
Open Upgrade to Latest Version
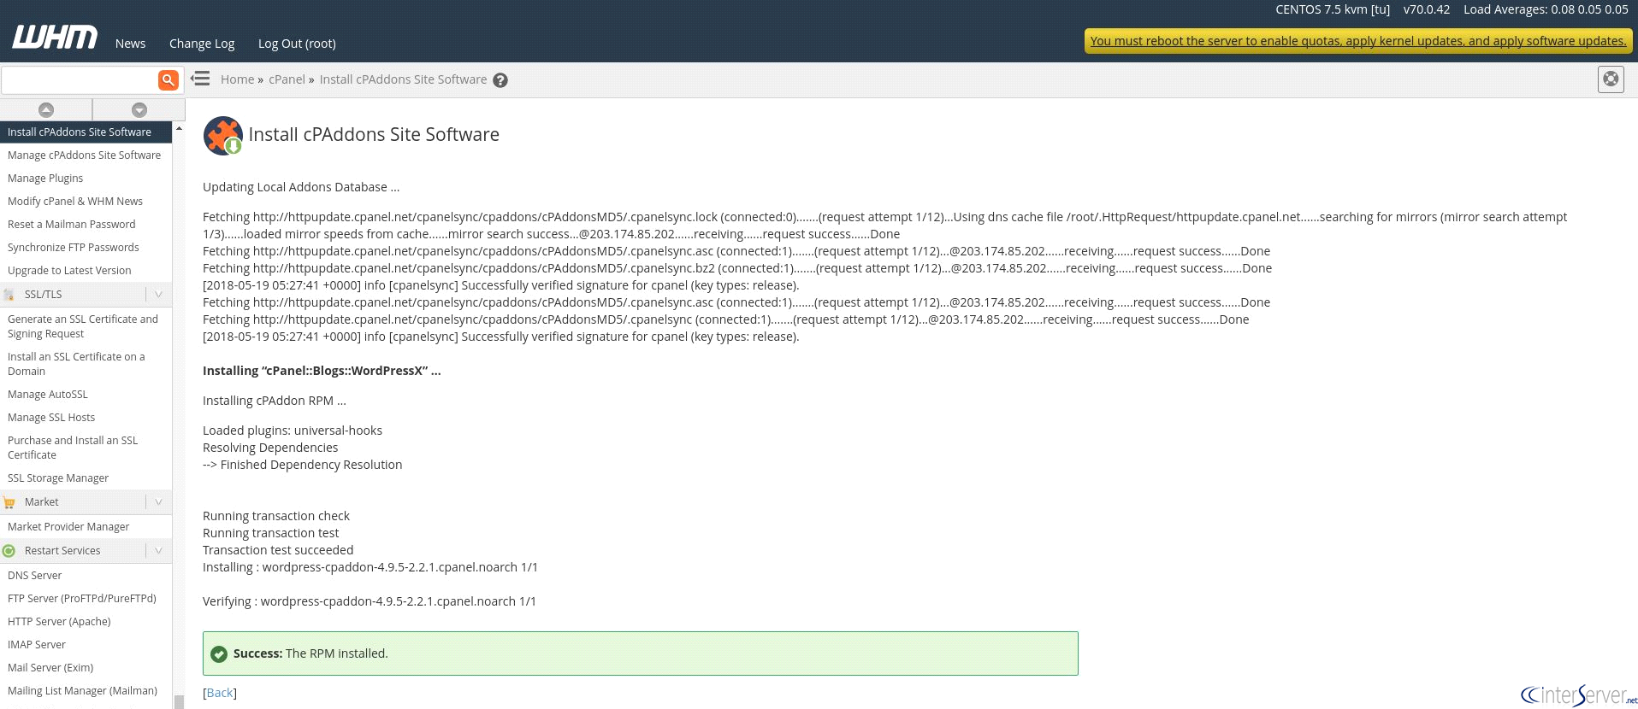coord(69,271)
